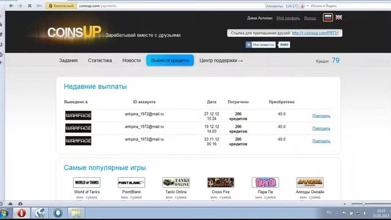Open the search engine dropdown arrow
Viewport: 391px width, 220px height.
pyautogui.click(x=307, y=5)
